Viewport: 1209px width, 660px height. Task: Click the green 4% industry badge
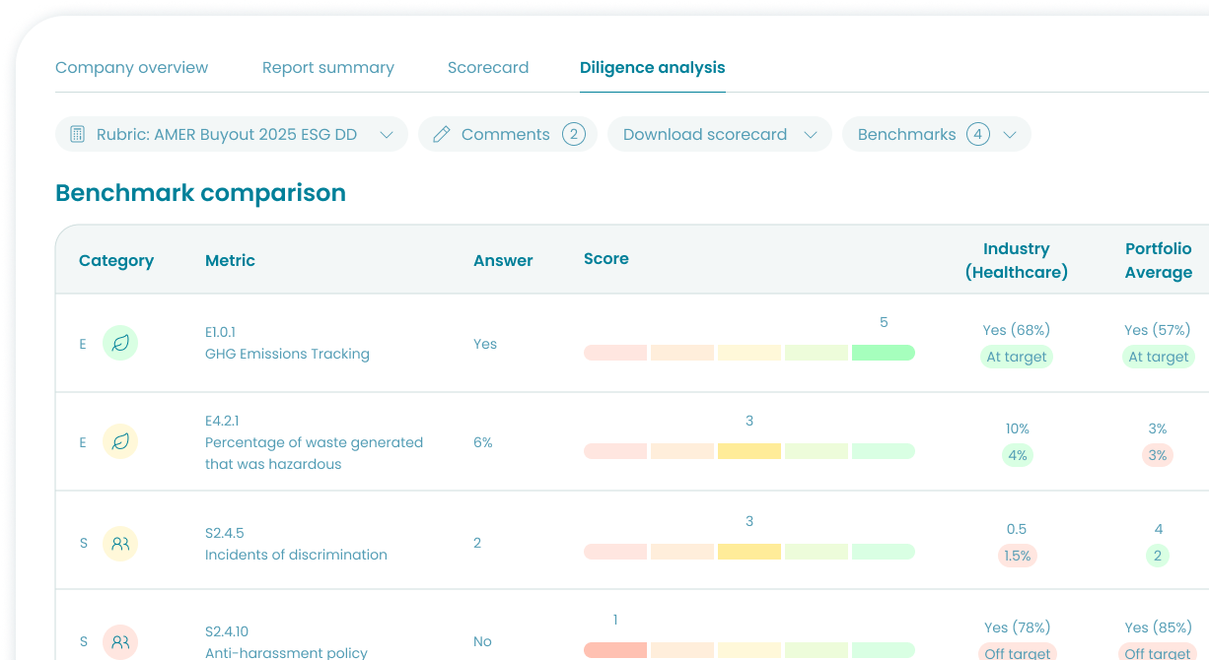pyautogui.click(x=1017, y=455)
